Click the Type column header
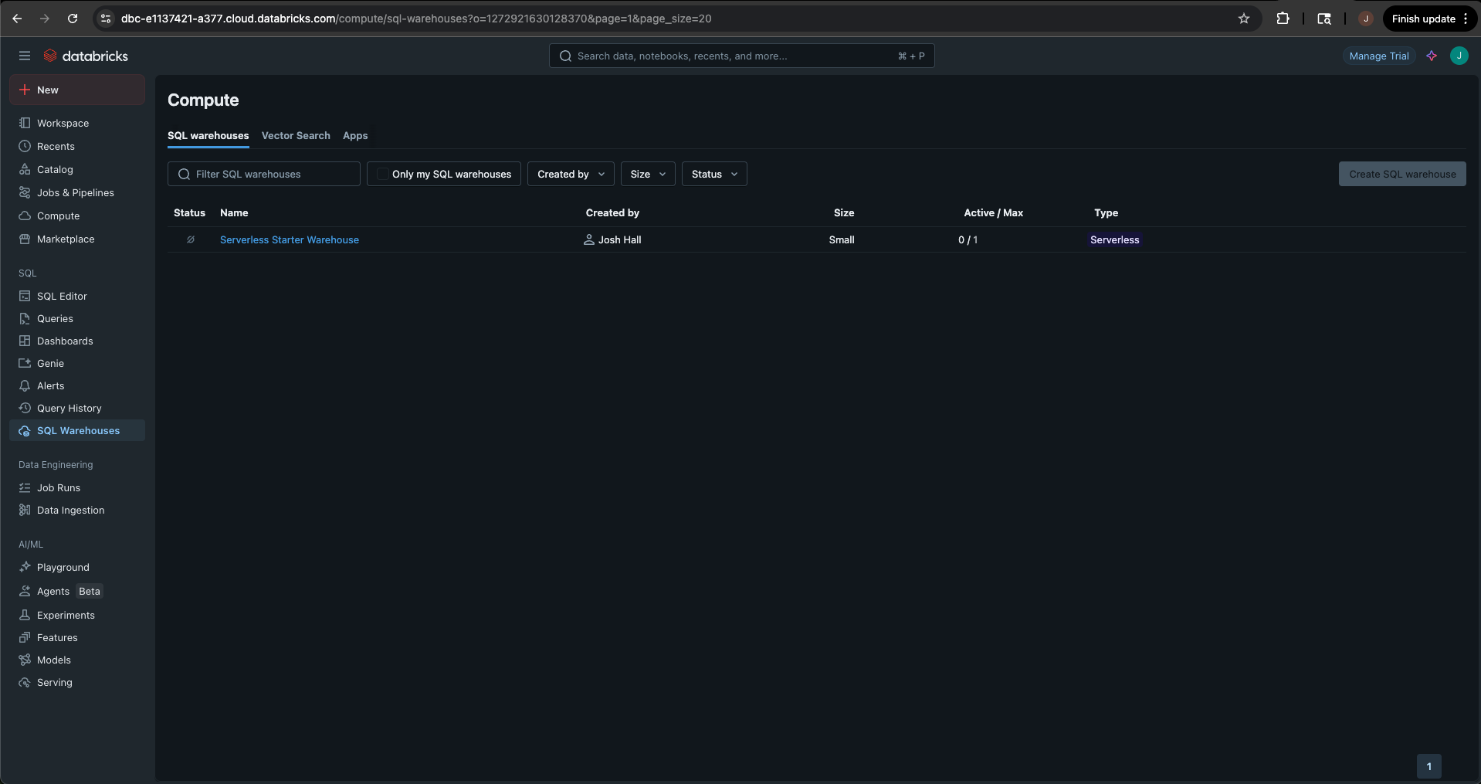 point(1106,212)
